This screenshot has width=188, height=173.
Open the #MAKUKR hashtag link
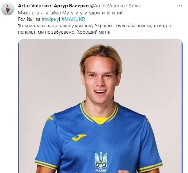point(73,19)
